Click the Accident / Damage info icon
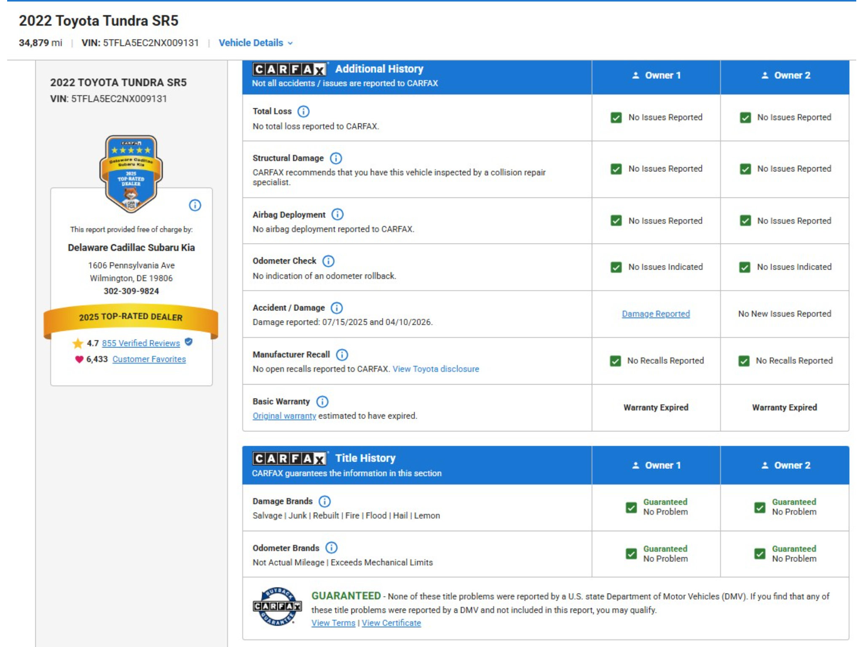This screenshot has height=647, width=863. pos(337,308)
